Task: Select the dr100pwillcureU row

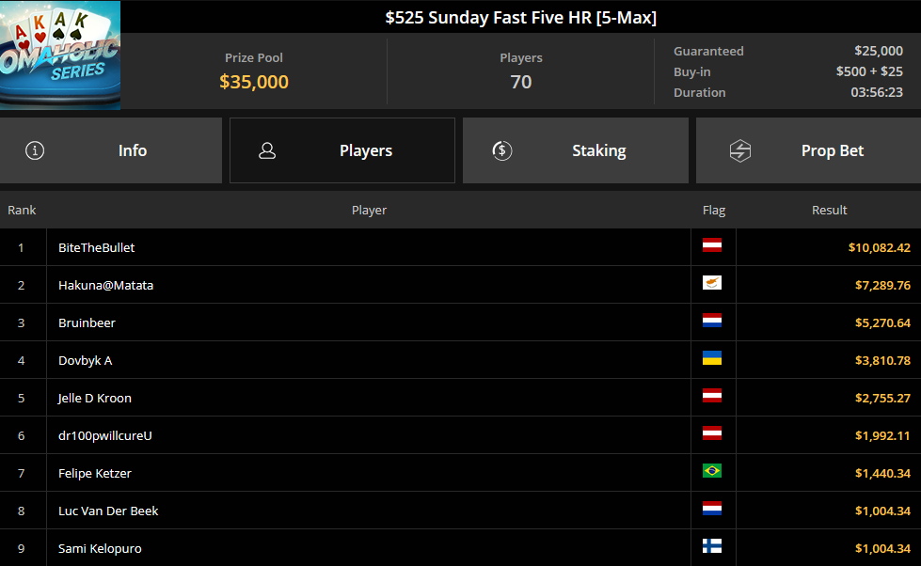Action: pos(461,435)
